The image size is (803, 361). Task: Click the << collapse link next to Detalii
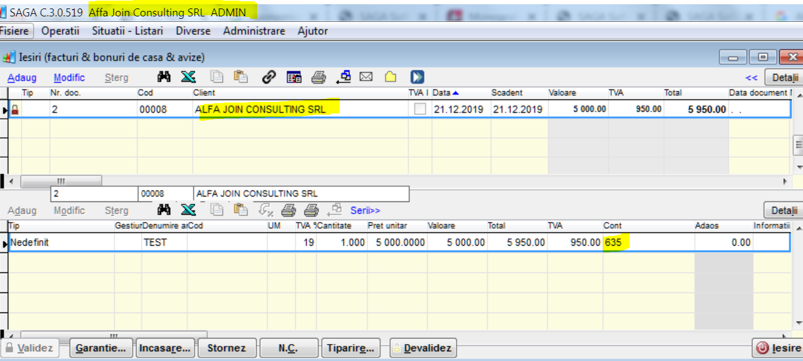pos(751,78)
